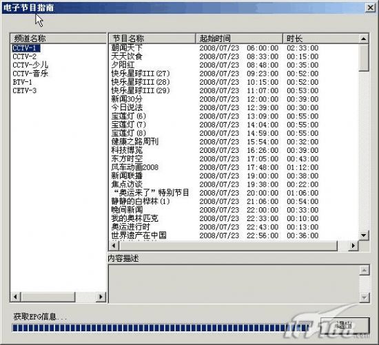Click the vertical scrollbar thumb of program list
379x345 pixels.
(364, 58)
